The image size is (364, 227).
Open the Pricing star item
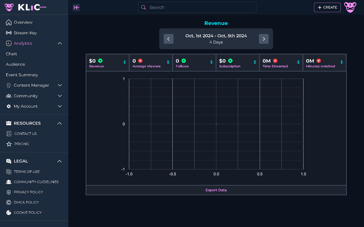[22, 144]
